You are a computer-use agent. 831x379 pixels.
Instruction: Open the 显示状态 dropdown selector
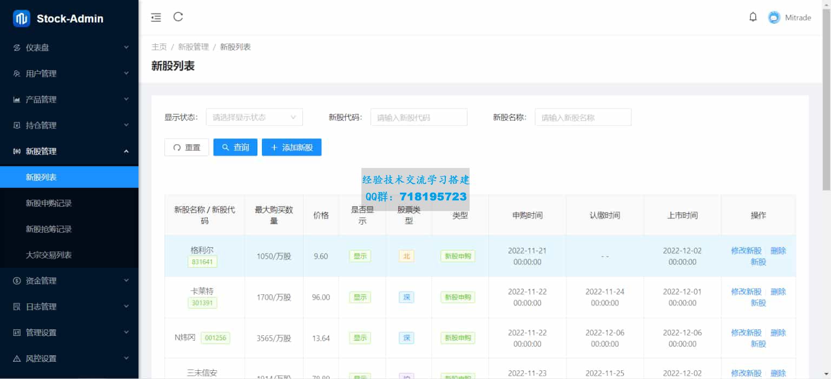click(x=254, y=117)
